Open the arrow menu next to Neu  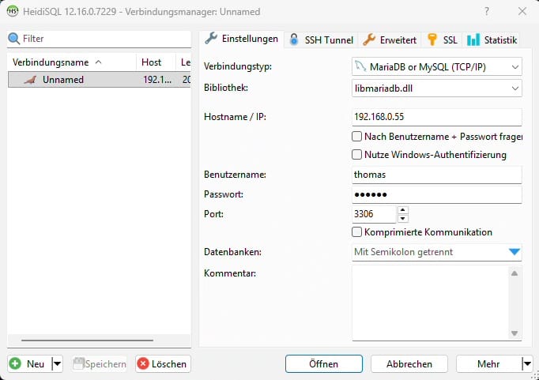(x=58, y=363)
